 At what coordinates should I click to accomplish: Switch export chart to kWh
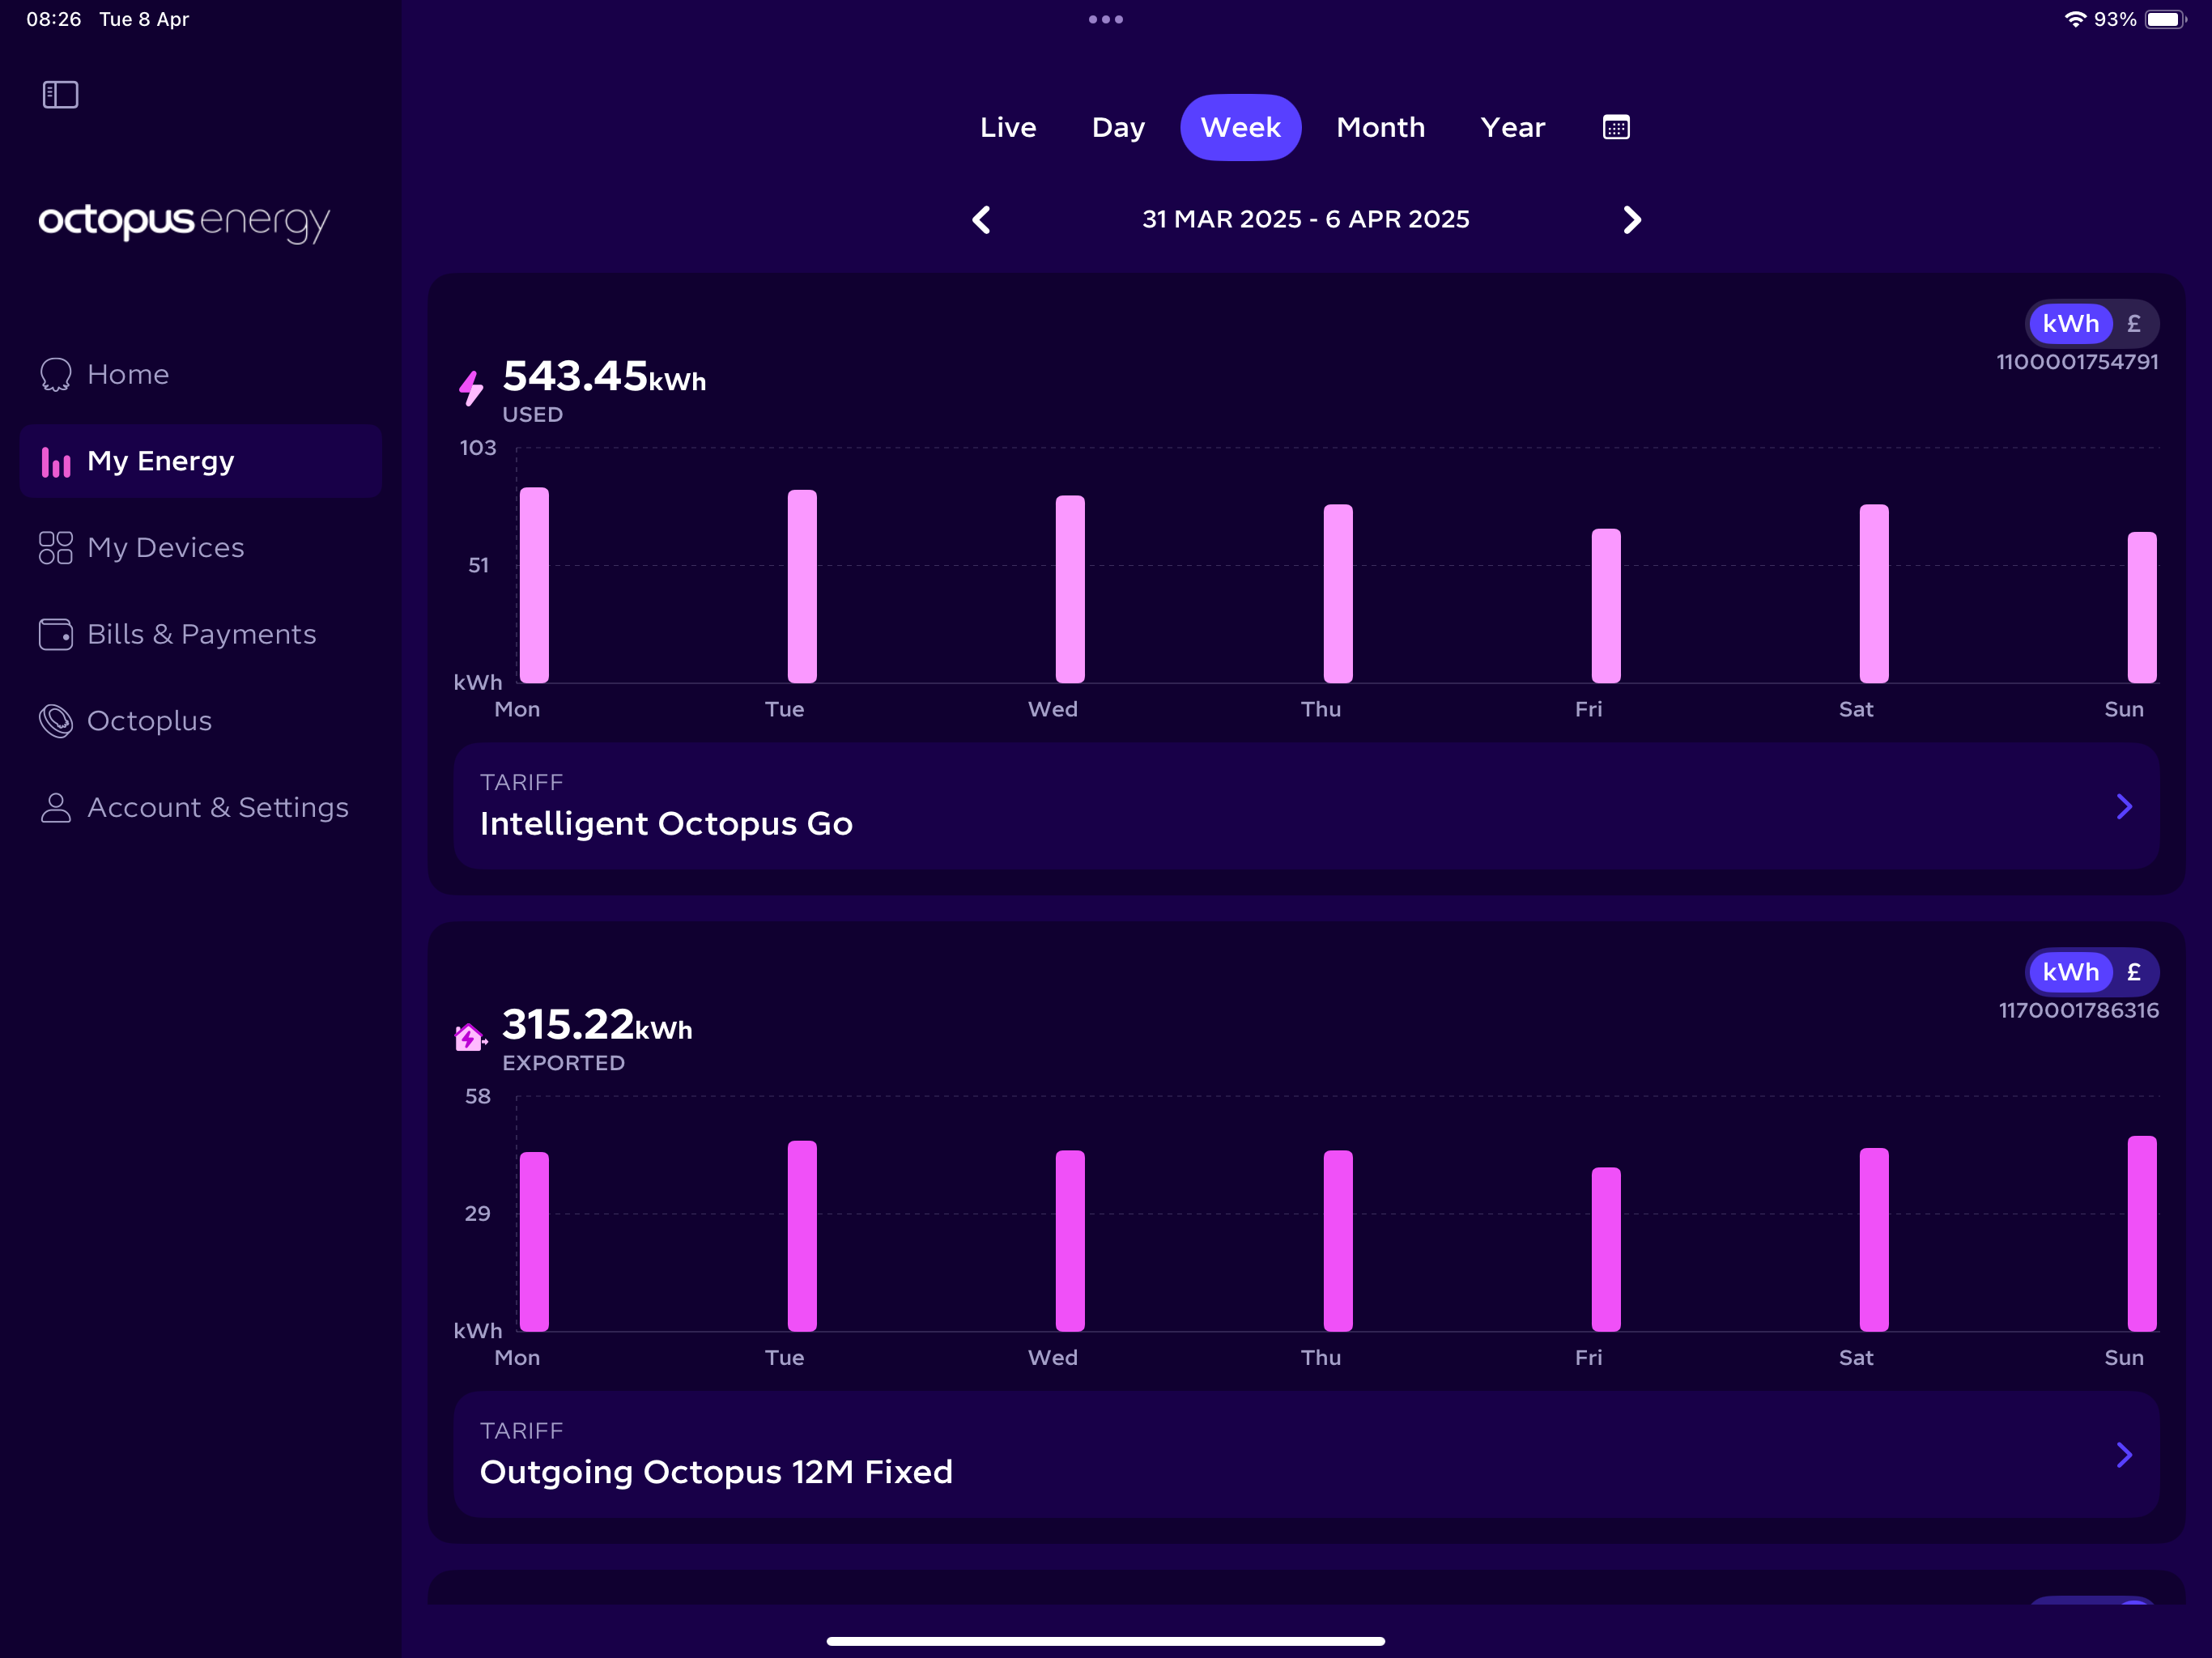coord(2070,972)
